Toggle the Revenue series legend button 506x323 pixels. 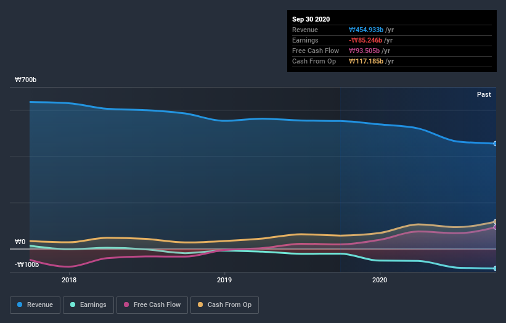35,305
